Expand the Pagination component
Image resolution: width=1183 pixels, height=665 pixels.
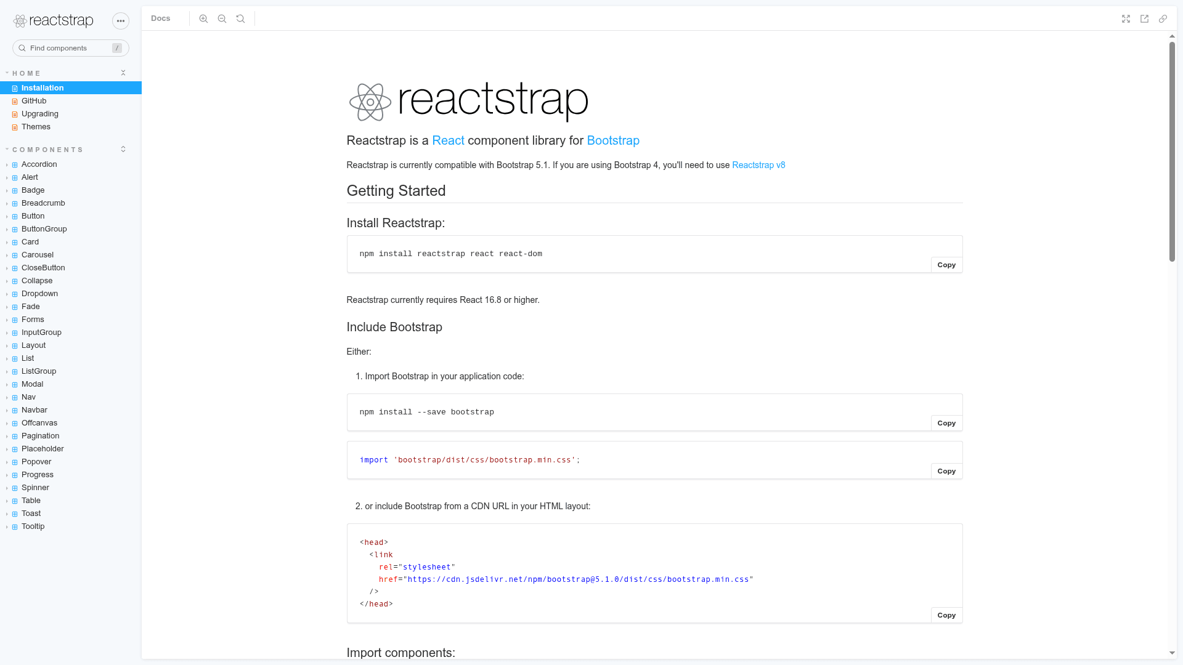coord(71,436)
